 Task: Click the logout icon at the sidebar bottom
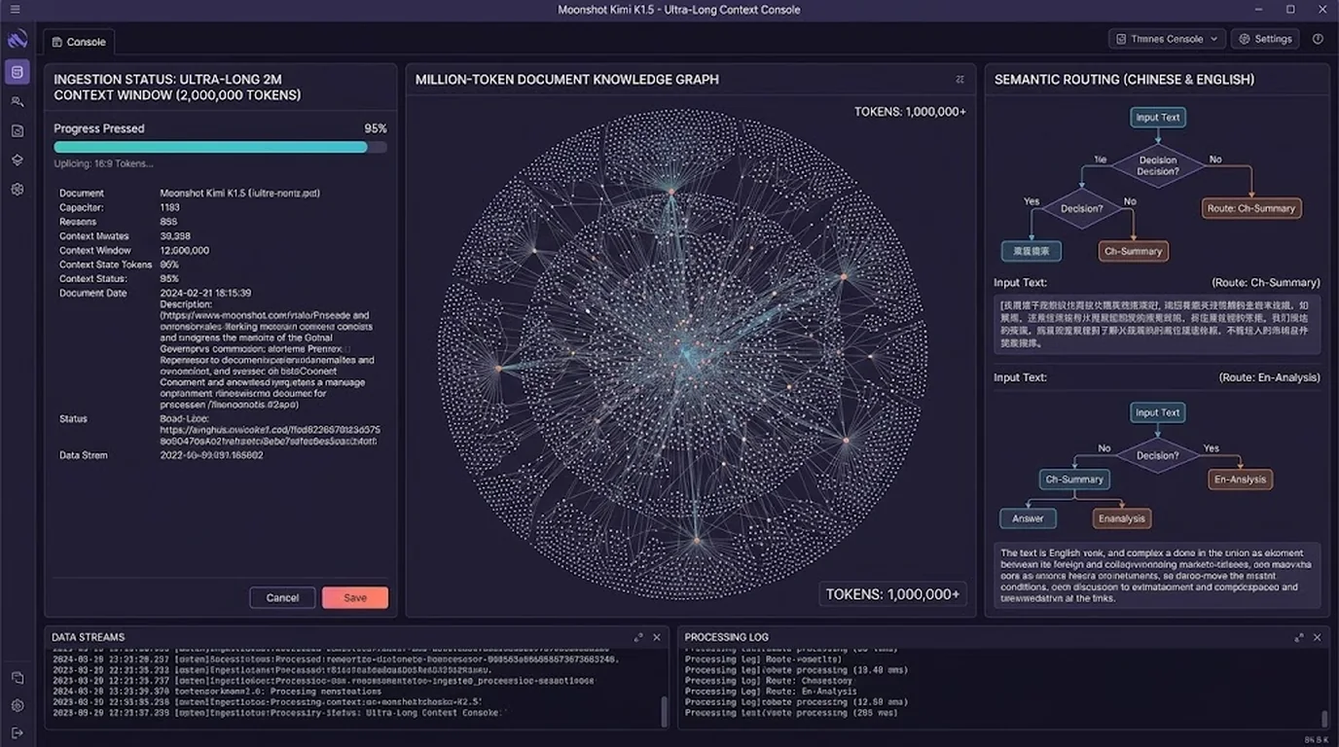coord(17,732)
